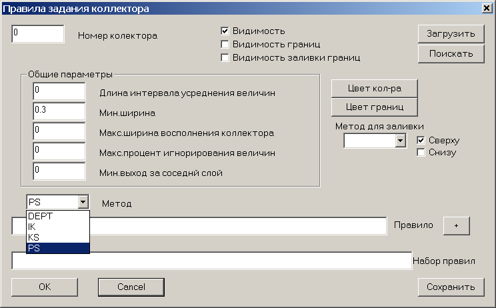Image resolution: width=496 pixels, height=308 pixels.
Task: Enable the Снизу checkbox
Action: click(421, 153)
